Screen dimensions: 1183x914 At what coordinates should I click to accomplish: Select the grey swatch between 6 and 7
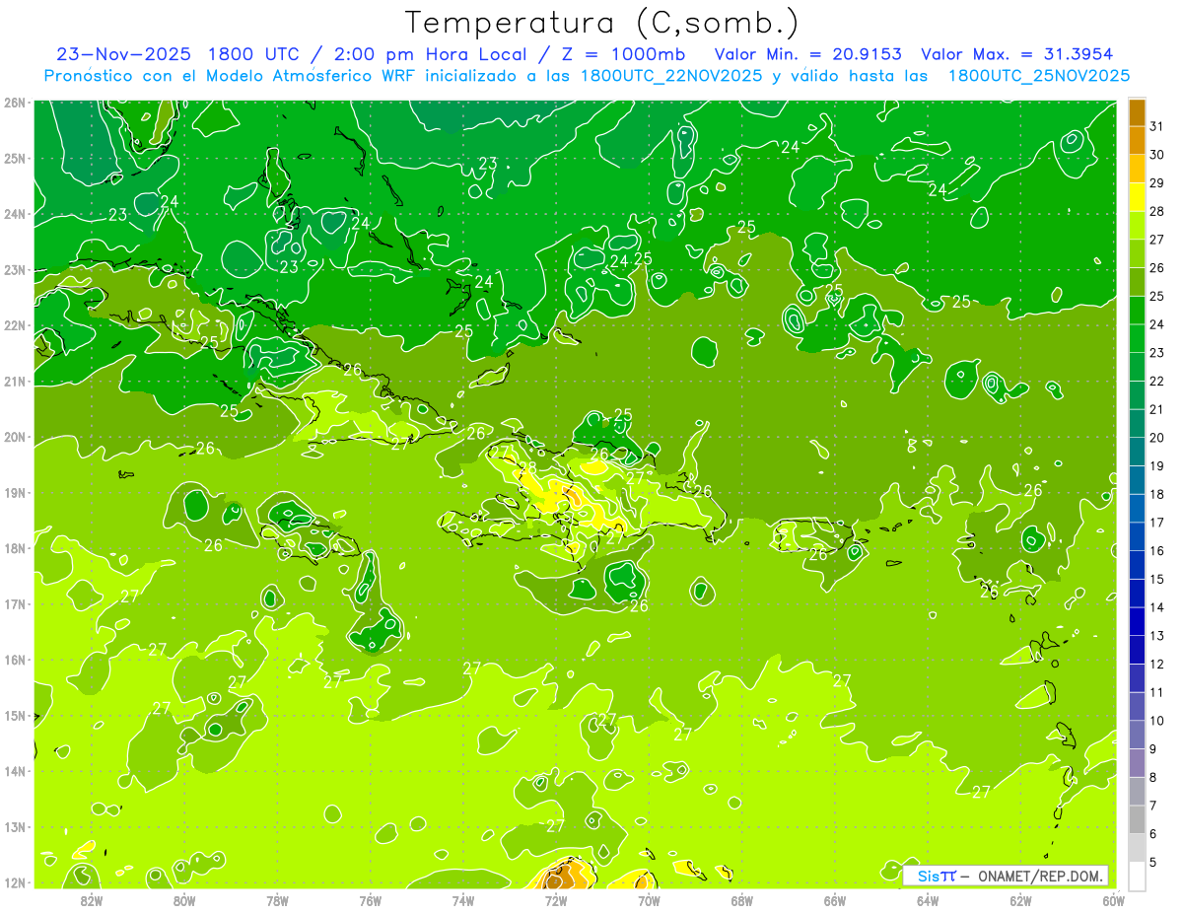coord(1137,819)
